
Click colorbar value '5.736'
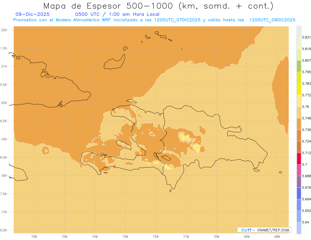pos(306,130)
